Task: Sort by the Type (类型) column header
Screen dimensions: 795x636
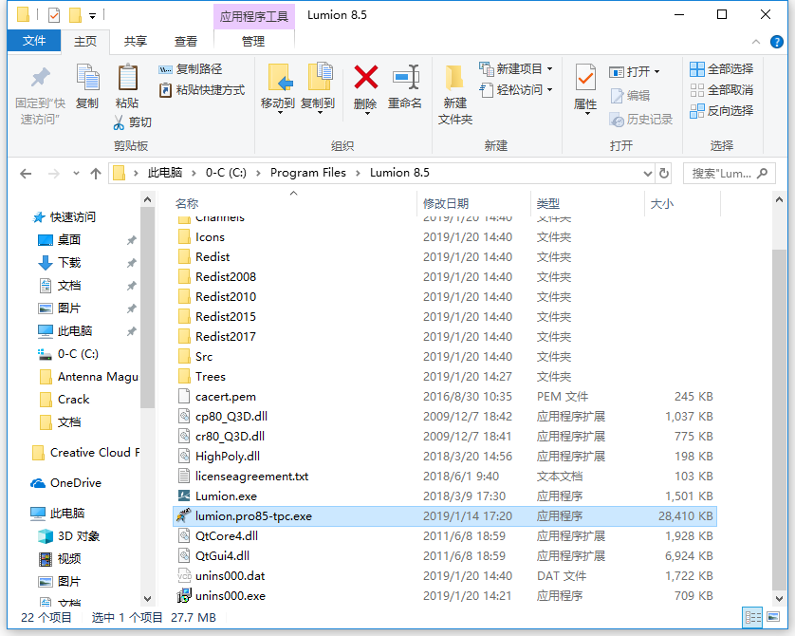Action: pyautogui.click(x=587, y=203)
